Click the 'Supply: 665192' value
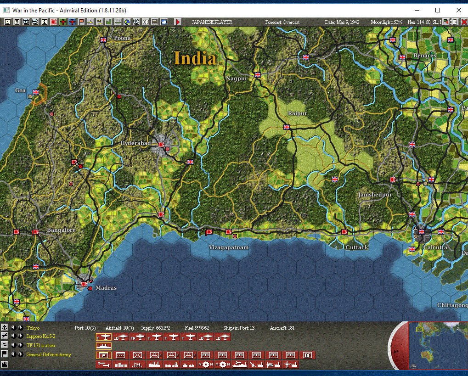Screen dimensions: 468x376 click(156, 328)
